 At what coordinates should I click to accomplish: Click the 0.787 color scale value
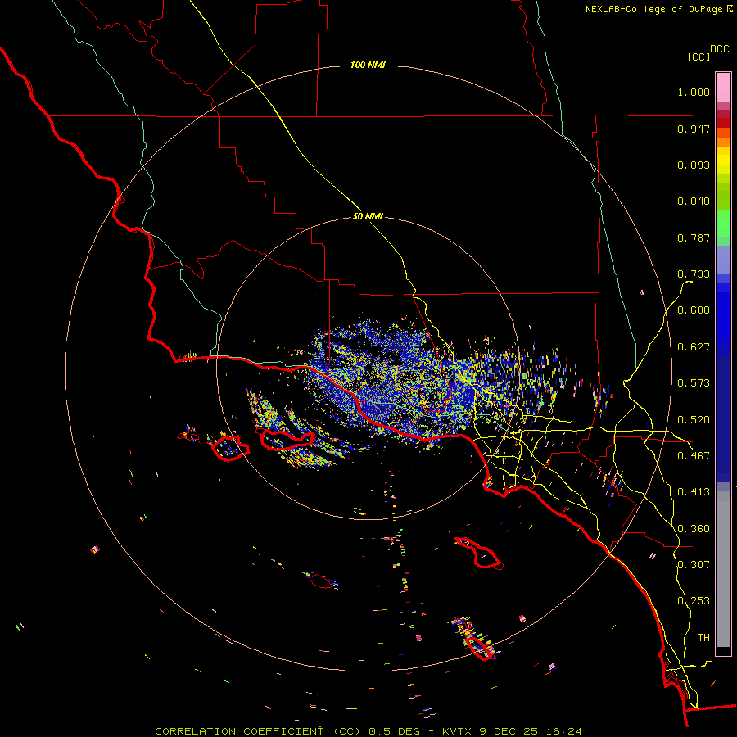coord(694,237)
